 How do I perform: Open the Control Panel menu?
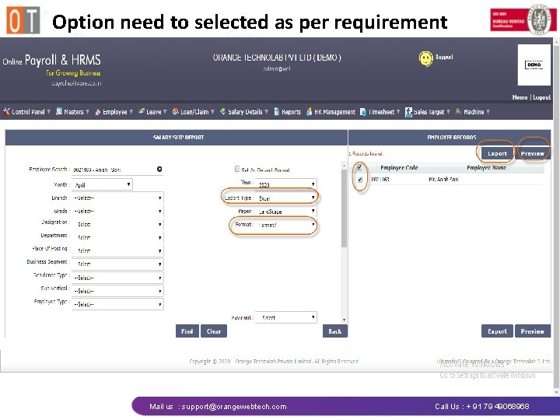click(x=26, y=112)
